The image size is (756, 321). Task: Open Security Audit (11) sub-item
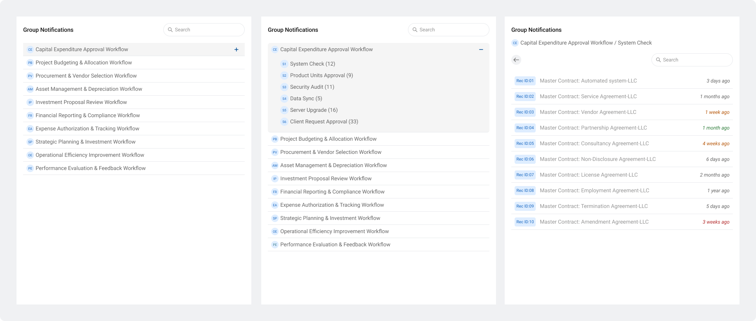(312, 87)
